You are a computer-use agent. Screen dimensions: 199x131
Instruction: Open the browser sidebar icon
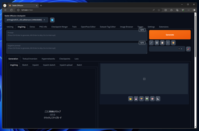click(x=194, y=10)
